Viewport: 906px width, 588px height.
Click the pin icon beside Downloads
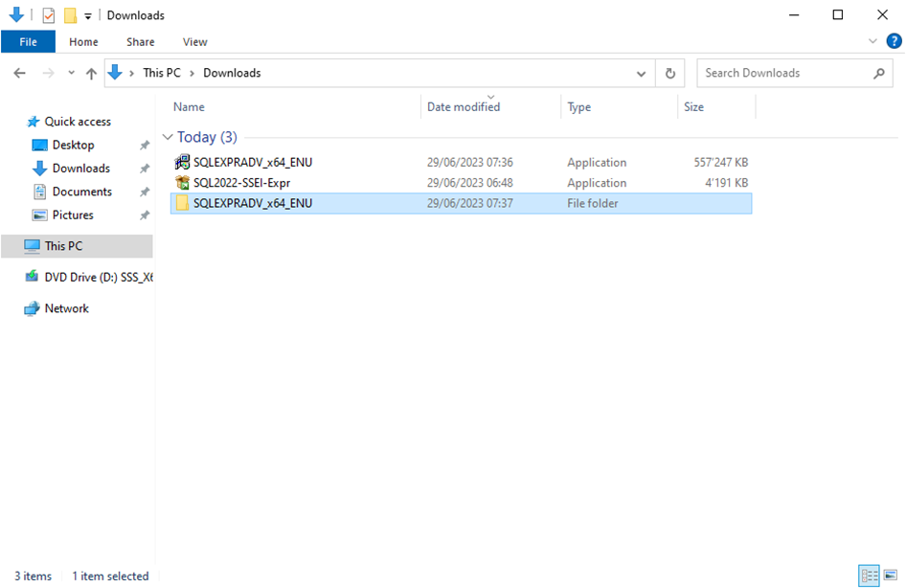[145, 169]
